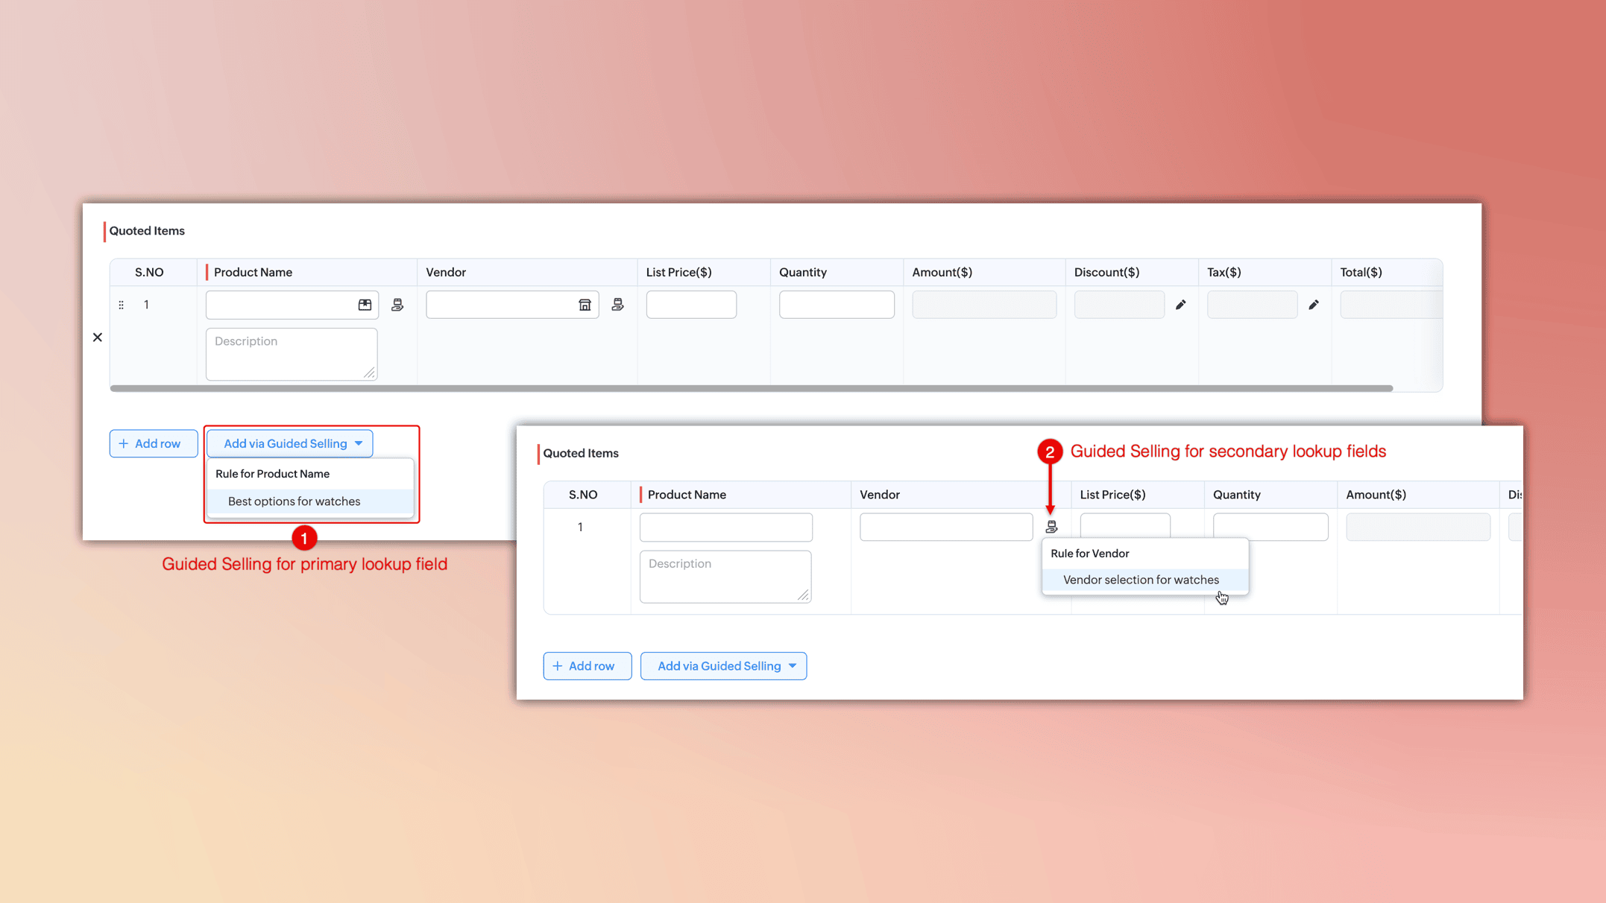Select Best options for watches rule

click(294, 501)
